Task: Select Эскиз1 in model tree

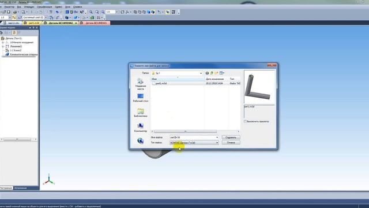Action: point(16,50)
